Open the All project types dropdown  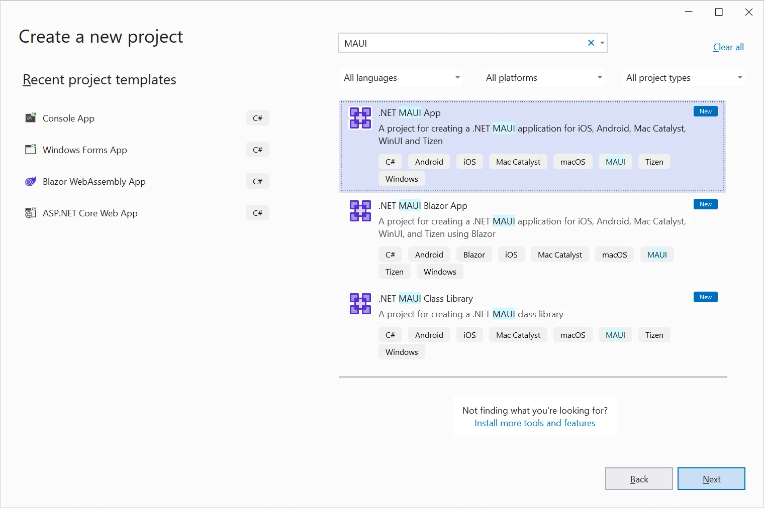point(683,78)
